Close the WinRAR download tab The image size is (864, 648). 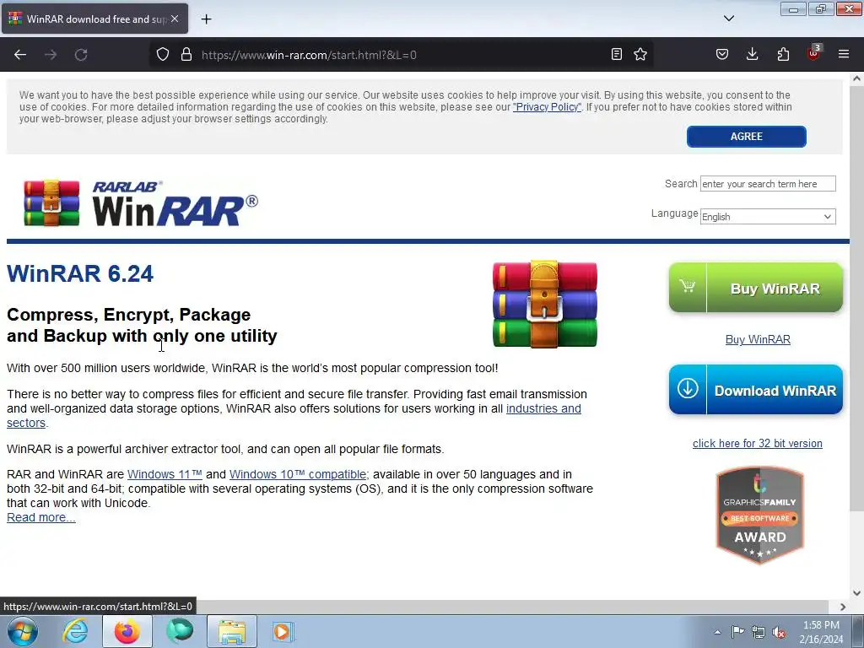click(x=175, y=19)
